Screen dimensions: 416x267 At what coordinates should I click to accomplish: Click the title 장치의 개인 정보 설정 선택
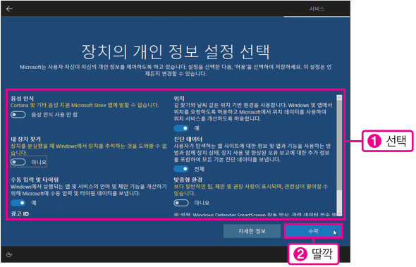[176, 51]
